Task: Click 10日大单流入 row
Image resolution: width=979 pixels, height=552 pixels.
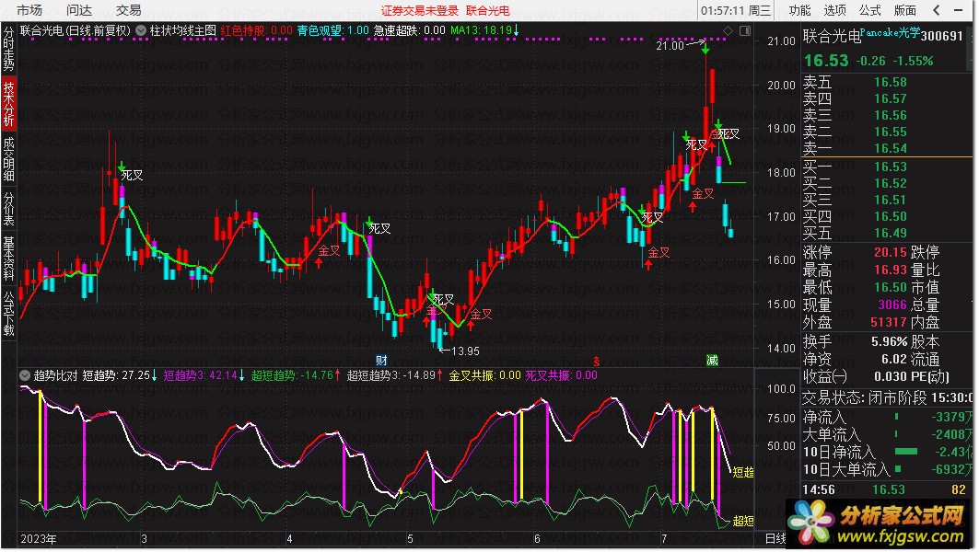Action: (887, 469)
